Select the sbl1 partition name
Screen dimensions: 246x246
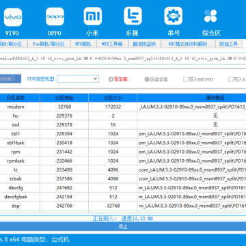tap(16, 134)
